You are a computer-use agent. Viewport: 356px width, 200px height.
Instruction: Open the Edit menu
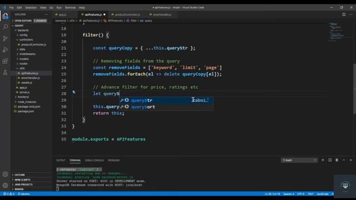[19, 7]
